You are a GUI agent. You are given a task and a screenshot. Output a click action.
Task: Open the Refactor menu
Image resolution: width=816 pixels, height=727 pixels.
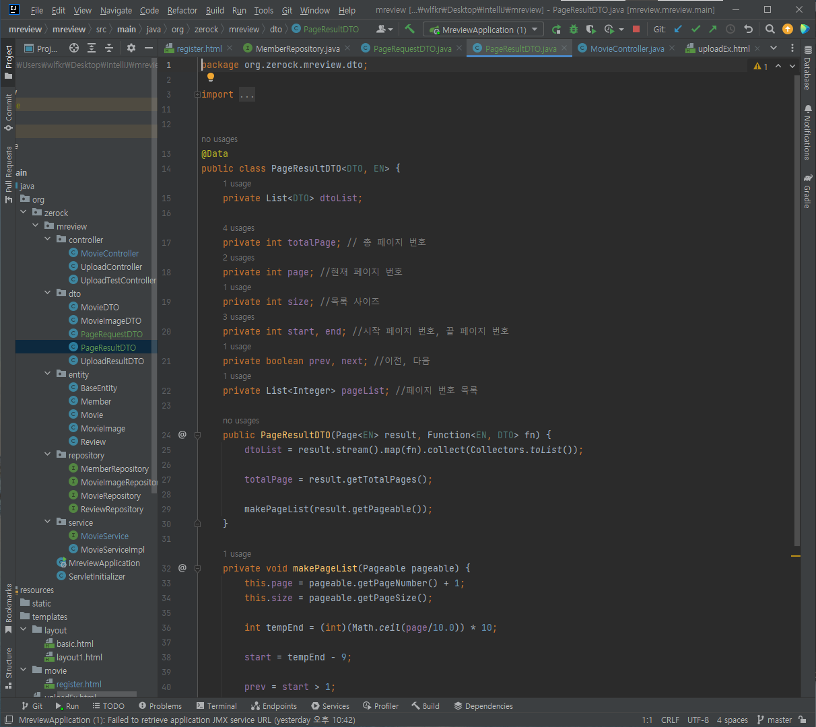click(182, 10)
